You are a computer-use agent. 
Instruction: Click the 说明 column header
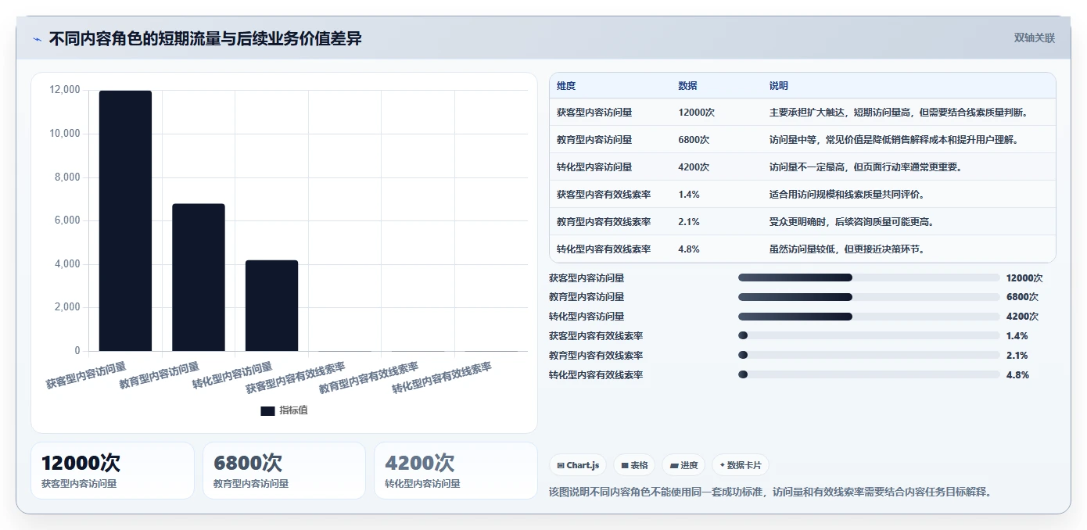pos(779,86)
